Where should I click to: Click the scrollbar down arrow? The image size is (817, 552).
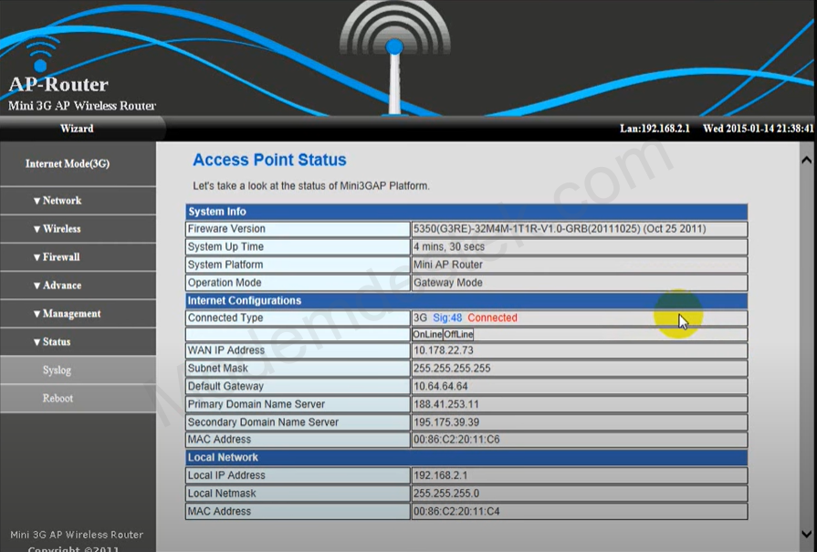pos(806,534)
